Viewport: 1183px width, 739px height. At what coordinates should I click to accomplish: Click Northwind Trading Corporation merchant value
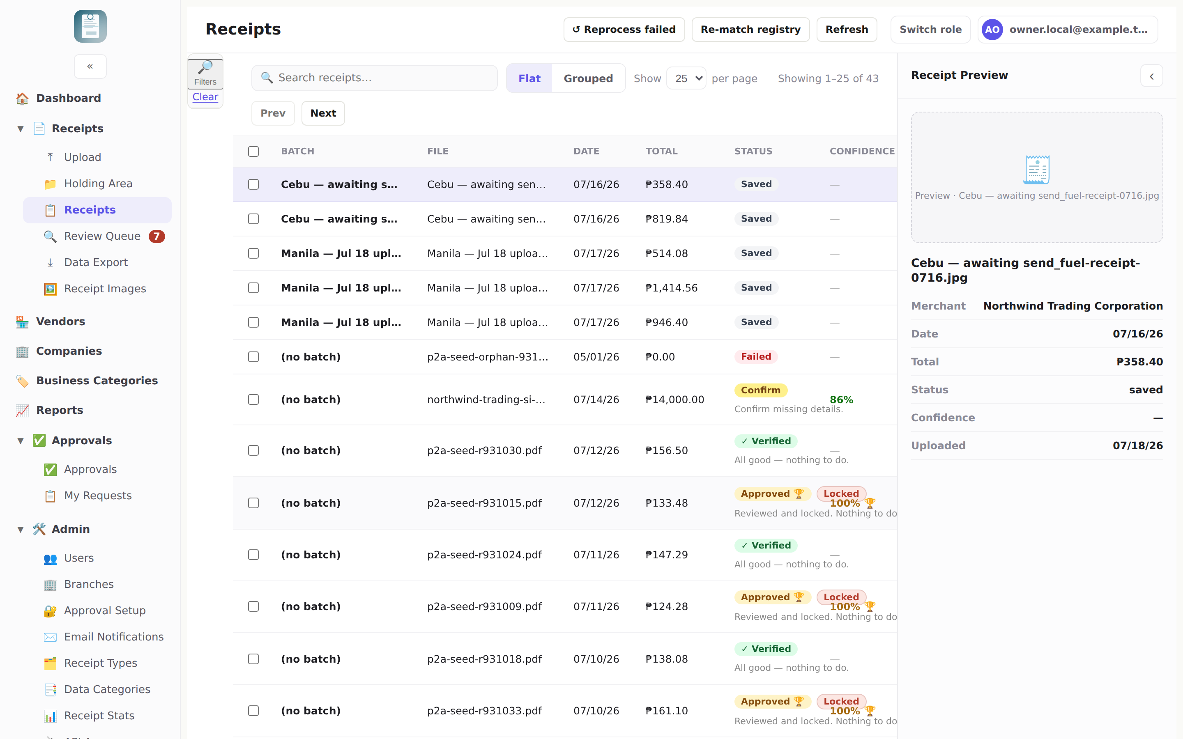pyautogui.click(x=1073, y=306)
